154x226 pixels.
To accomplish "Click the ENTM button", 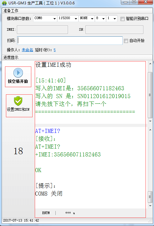I will pos(46,213).
